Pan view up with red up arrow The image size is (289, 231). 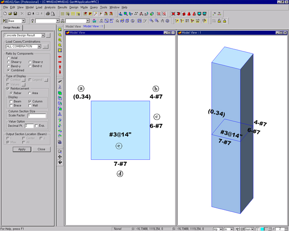[60, 67]
